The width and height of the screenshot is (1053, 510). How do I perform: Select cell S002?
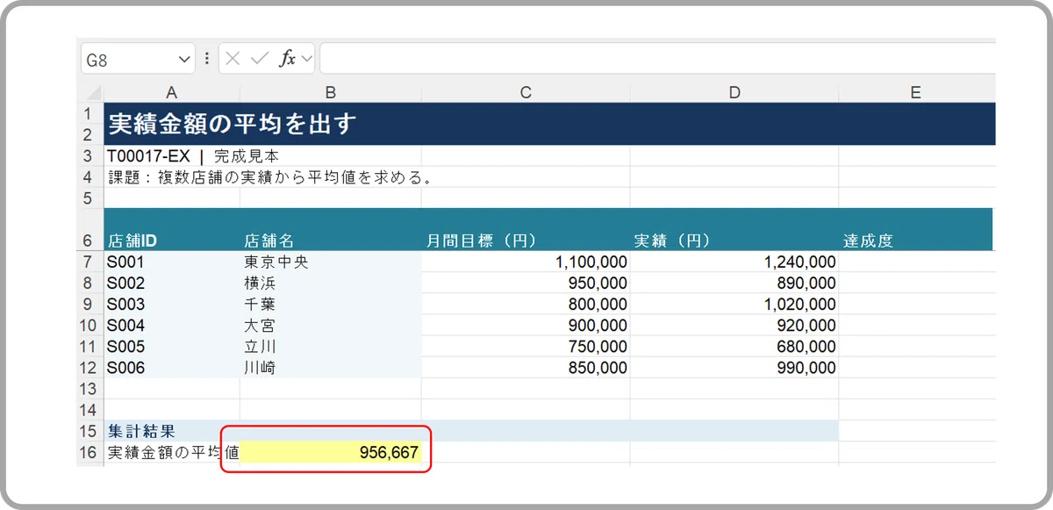point(171,283)
